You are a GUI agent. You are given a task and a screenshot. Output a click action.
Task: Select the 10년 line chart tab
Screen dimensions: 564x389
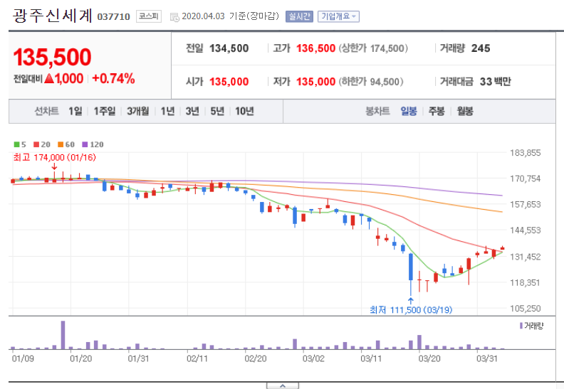pyautogui.click(x=244, y=112)
